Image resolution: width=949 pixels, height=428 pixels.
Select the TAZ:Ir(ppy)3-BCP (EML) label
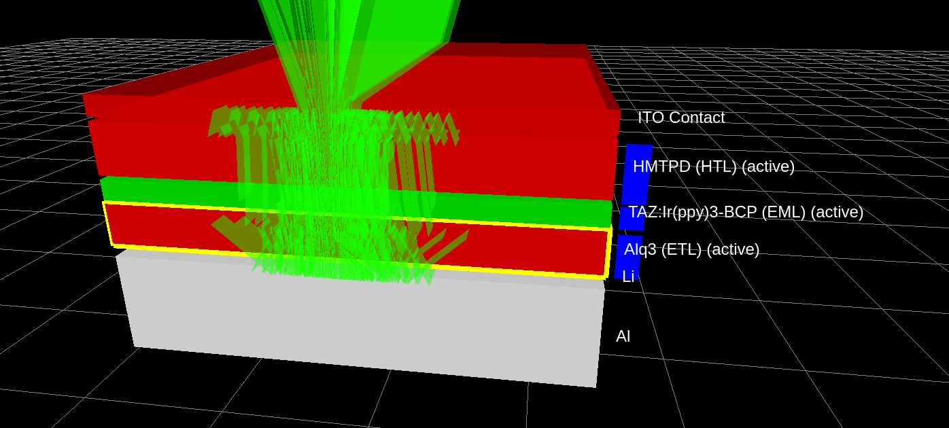[x=744, y=213]
